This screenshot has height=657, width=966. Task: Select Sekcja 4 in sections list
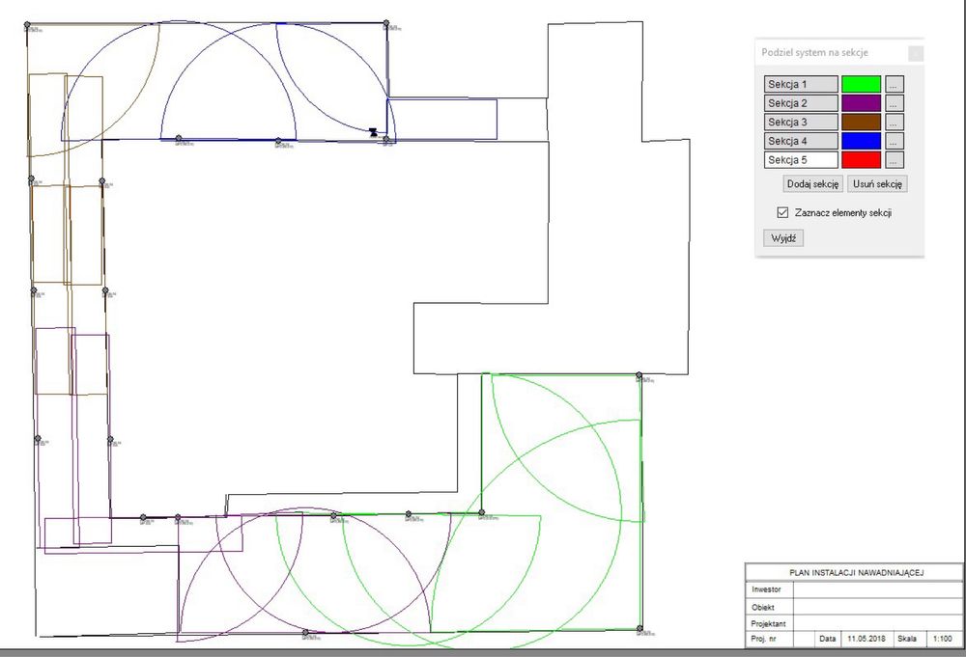pyautogui.click(x=801, y=141)
